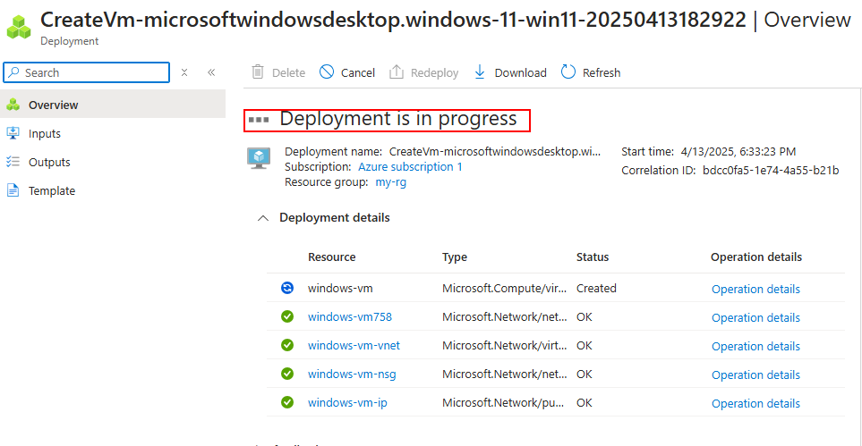The height and width of the screenshot is (446, 862).
Task: Click the Delete trash can icon
Action: (x=257, y=72)
